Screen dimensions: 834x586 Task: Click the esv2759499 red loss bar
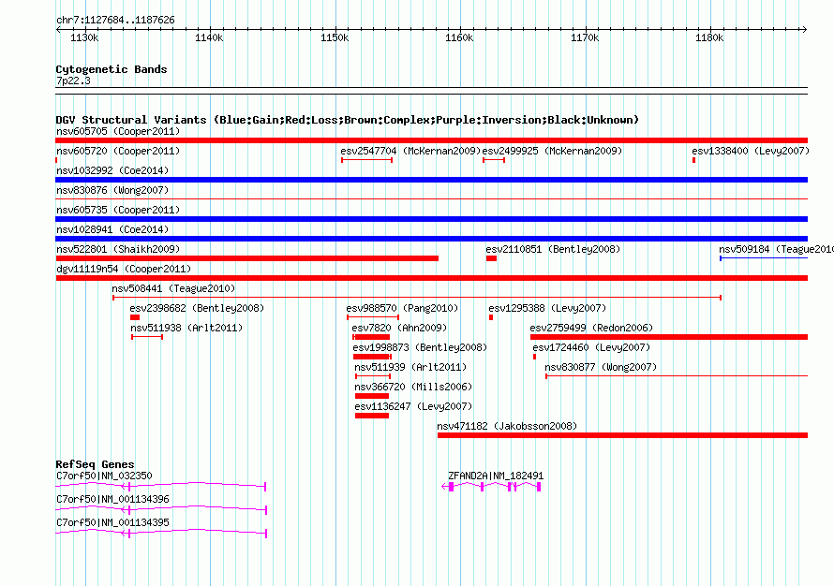click(x=669, y=337)
